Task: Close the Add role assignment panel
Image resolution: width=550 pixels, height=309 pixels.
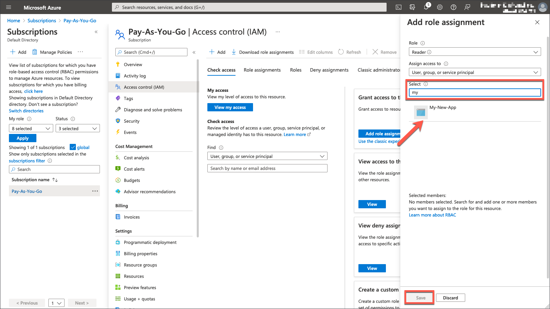Action: [537, 22]
